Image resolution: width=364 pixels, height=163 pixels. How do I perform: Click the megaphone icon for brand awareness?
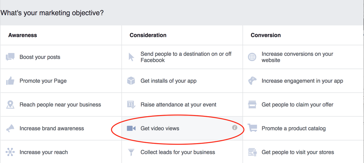[x=10, y=128]
